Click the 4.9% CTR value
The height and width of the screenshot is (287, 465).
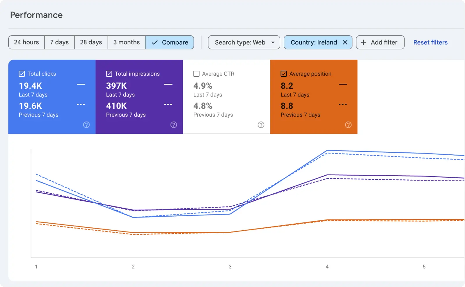tap(203, 86)
